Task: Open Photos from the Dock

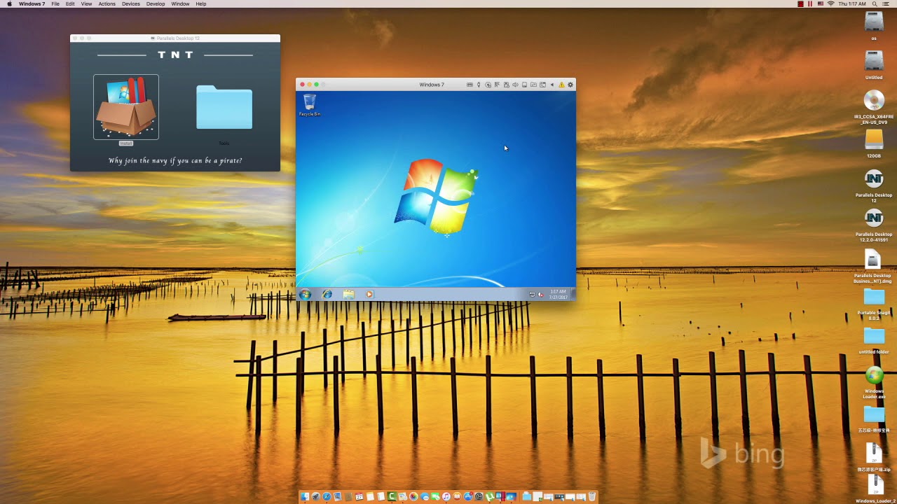Action: 413,496
